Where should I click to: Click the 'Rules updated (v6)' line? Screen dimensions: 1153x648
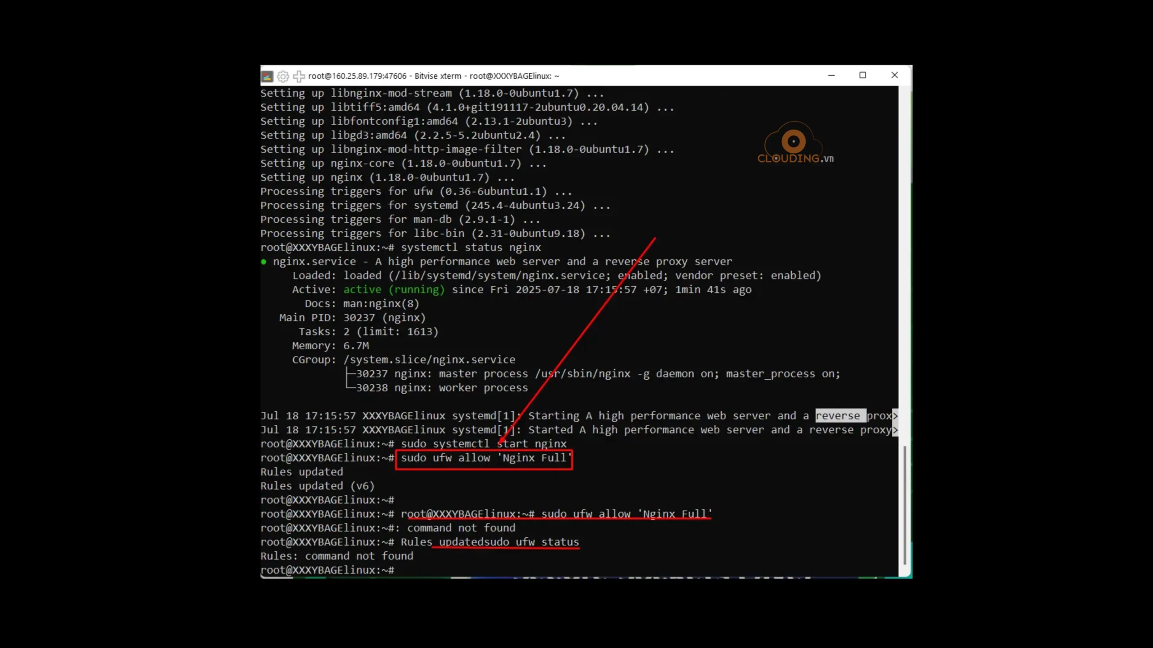318,486
